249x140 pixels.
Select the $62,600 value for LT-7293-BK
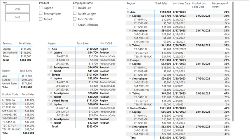(30, 107)
